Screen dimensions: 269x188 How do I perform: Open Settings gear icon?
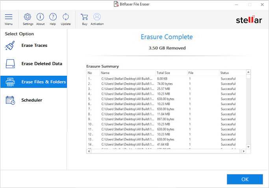28,17
